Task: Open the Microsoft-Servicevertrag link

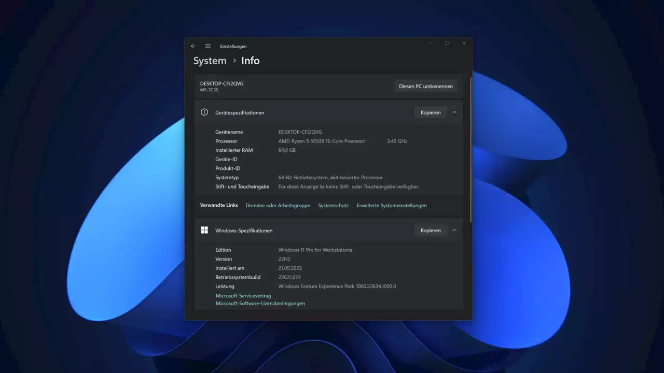Action: tap(243, 296)
